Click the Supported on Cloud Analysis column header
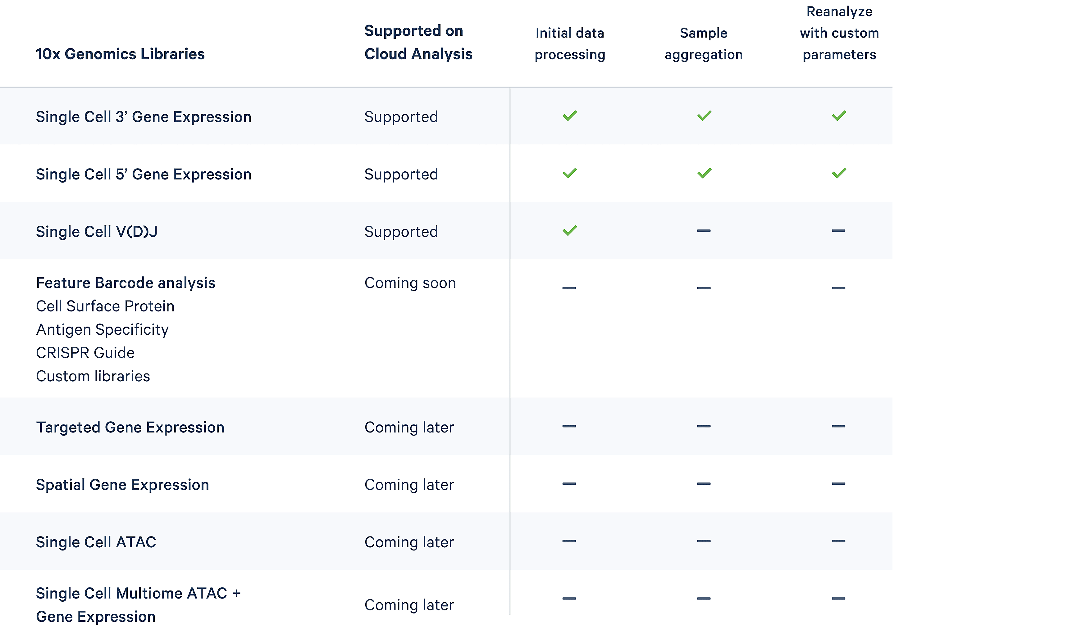This screenshot has width=1072, height=638. pyautogui.click(x=418, y=43)
